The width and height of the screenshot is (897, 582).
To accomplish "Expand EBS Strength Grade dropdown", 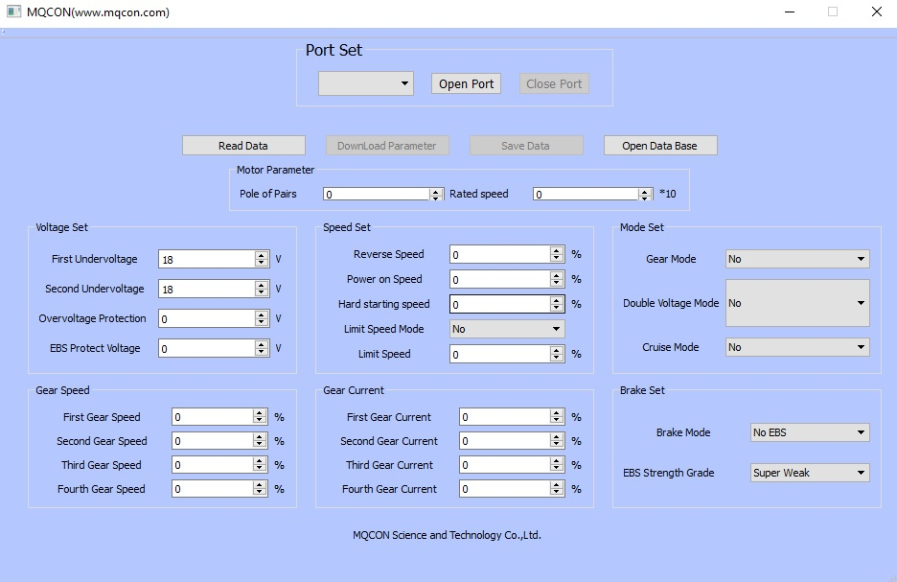I will click(x=809, y=473).
